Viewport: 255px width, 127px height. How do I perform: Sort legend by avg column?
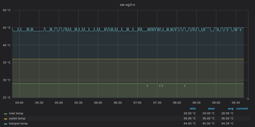[231, 109]
